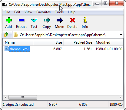The image size is (126, 110).
Task: Run the Test checkmark tool
Action: tap(34, 20)
